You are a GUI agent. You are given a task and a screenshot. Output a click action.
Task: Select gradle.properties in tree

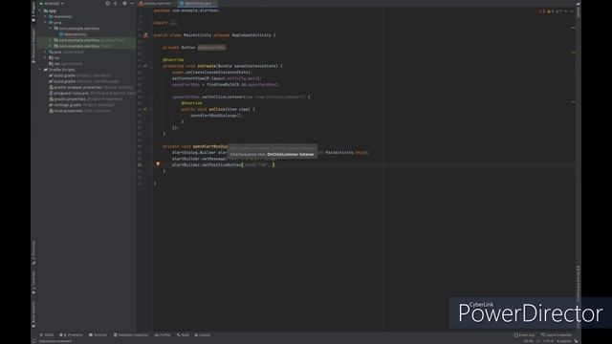click(x=85, y=99)
